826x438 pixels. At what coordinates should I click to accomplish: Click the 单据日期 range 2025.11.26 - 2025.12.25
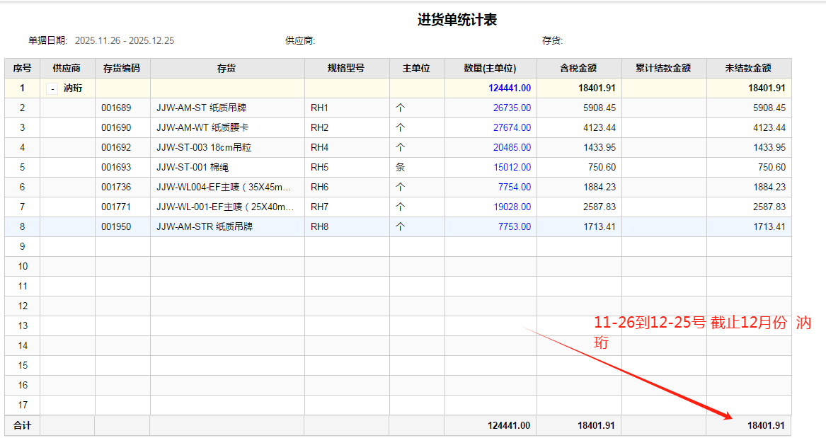tap(125, 40)
